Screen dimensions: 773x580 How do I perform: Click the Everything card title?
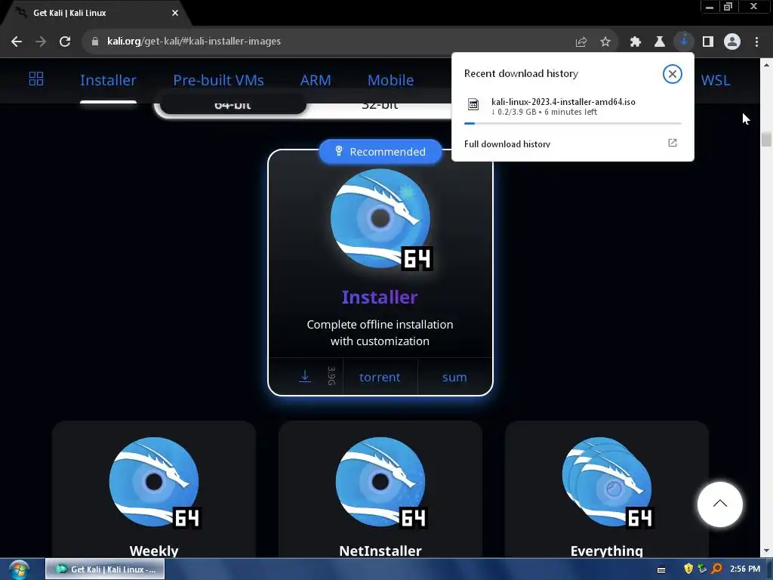(606, 551)
